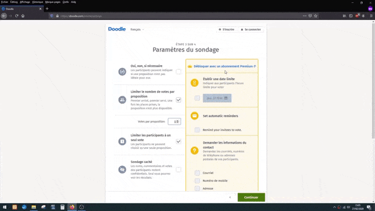Viewport: 375px width, 211px height.
Task: Click the taskbar clock and date
Action: click(358, 207)
